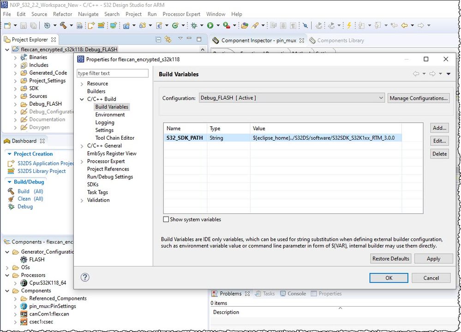Collapse the Processors node in Components view

click(x=7, y=275)
